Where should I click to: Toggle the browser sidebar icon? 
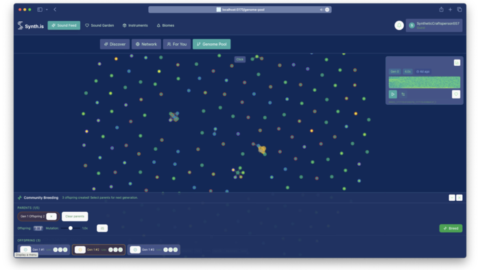click(40, 10)
